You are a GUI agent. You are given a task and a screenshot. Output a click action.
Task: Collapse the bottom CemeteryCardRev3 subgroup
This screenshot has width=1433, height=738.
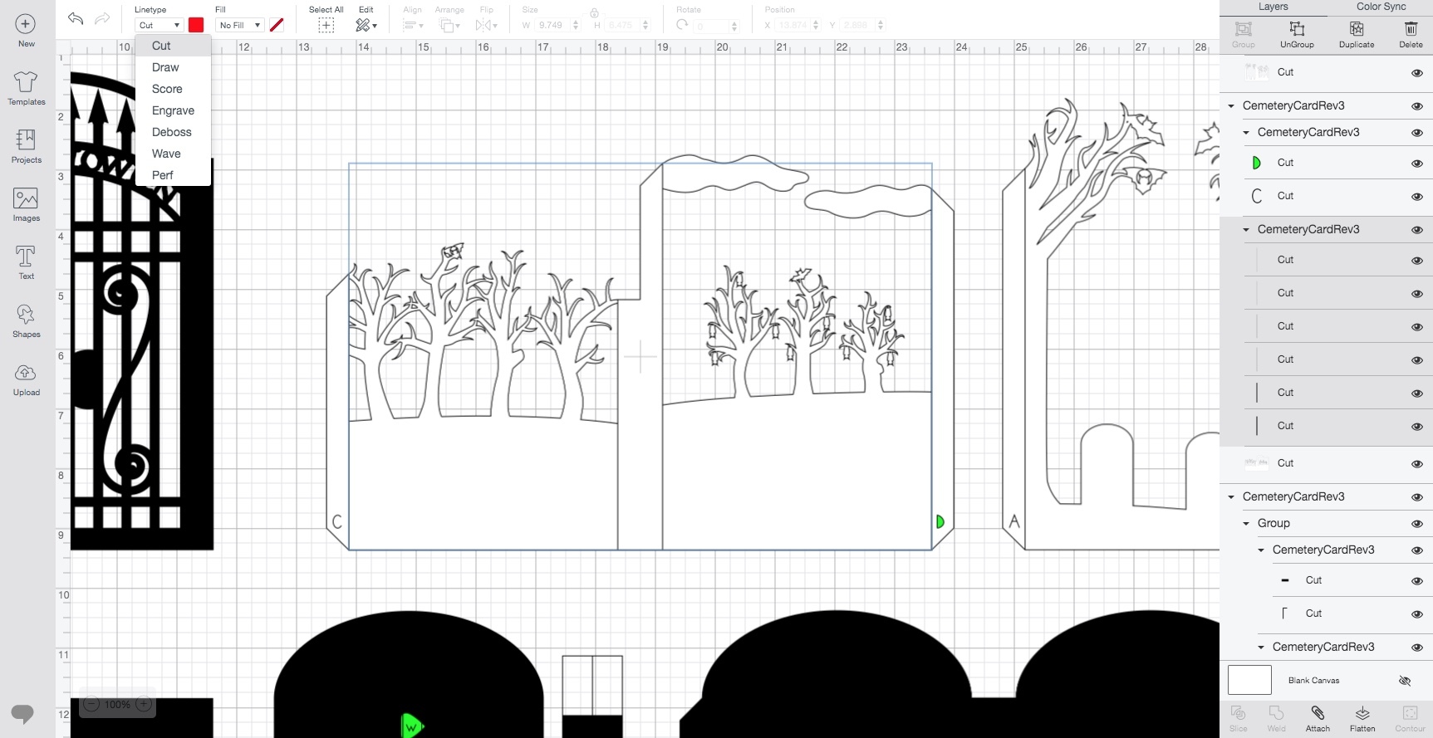[x=1261, y=648]
